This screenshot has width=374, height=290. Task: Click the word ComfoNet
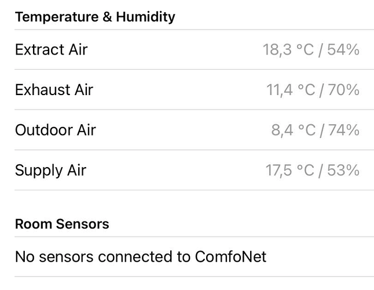click(x=232, y=256)
